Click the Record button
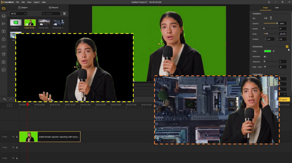The image size is (292, 163). (53, 8)
